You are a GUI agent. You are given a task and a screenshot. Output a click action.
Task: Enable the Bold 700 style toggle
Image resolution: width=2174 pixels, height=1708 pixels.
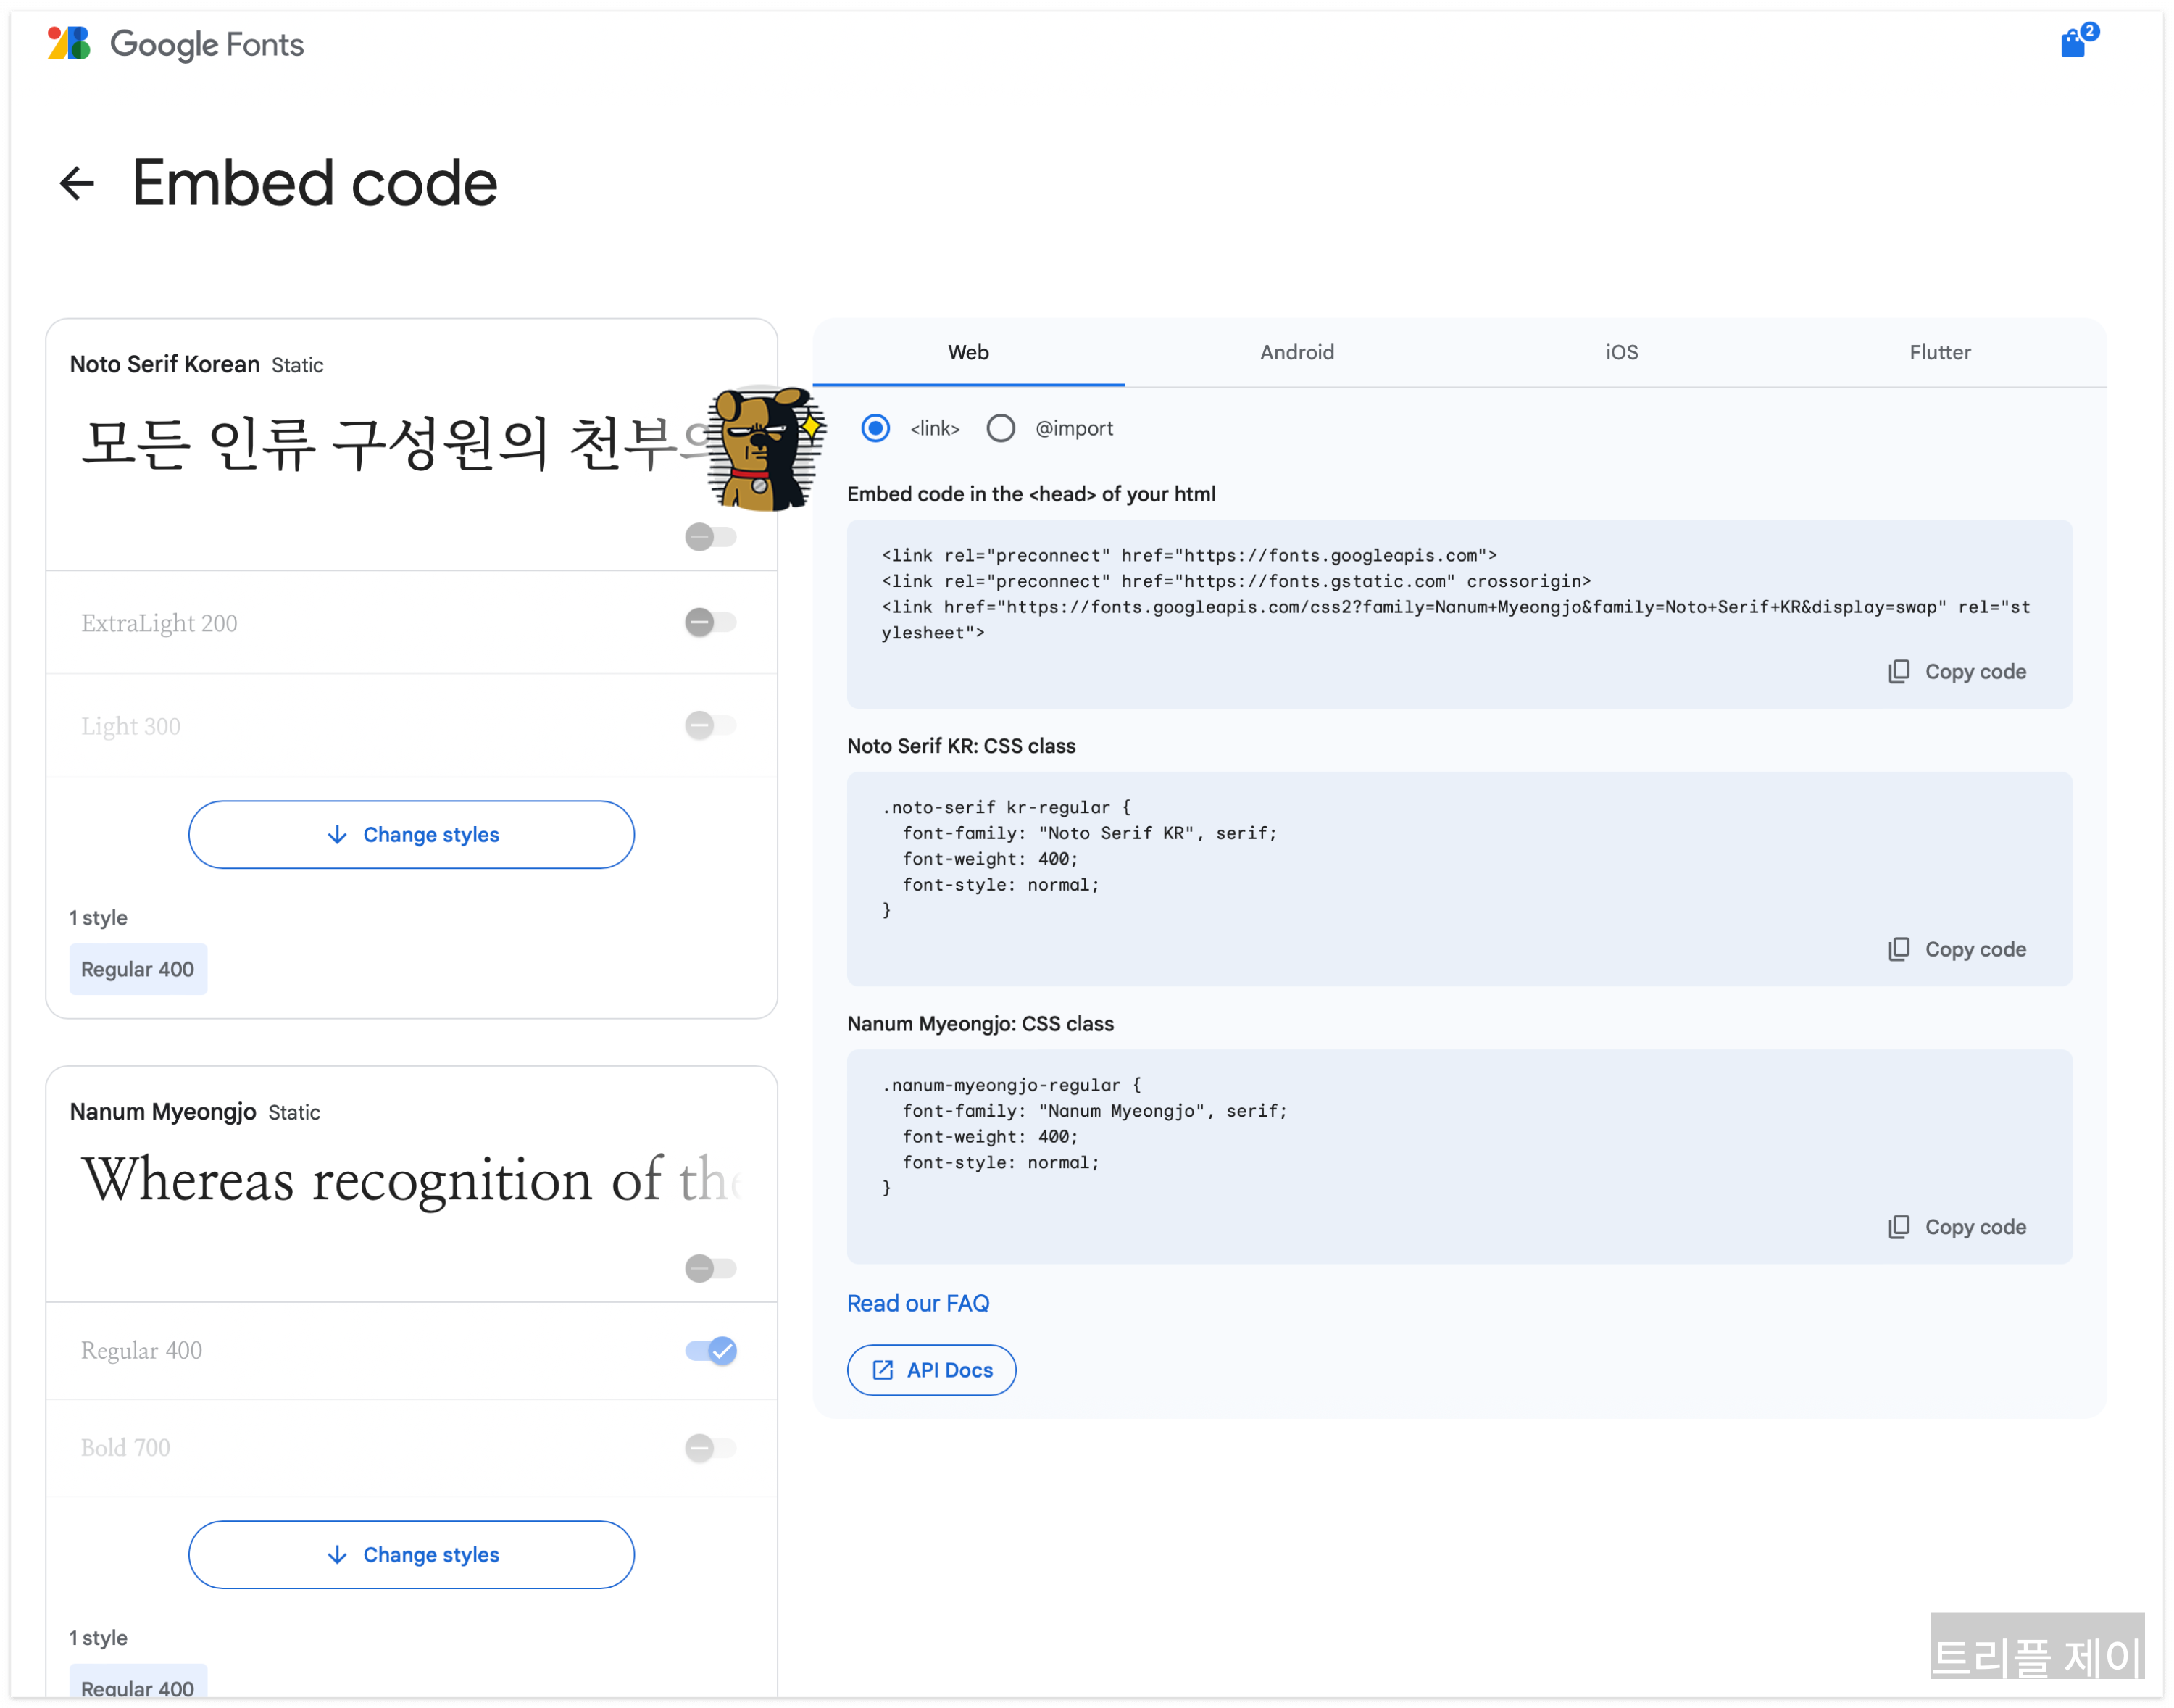click(x=711, y=1447)
